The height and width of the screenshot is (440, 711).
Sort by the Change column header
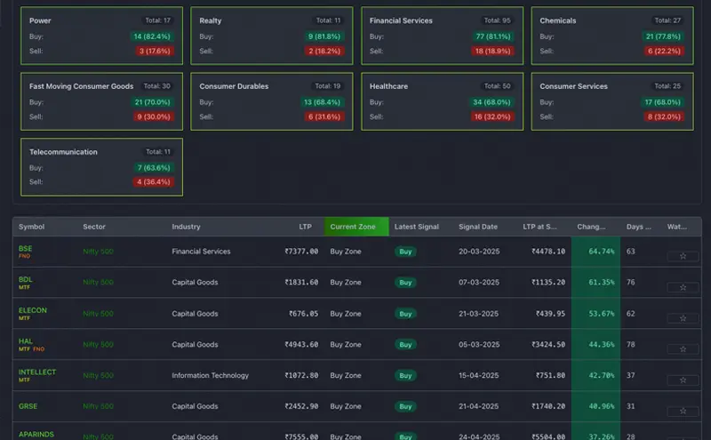pos(591,227)
